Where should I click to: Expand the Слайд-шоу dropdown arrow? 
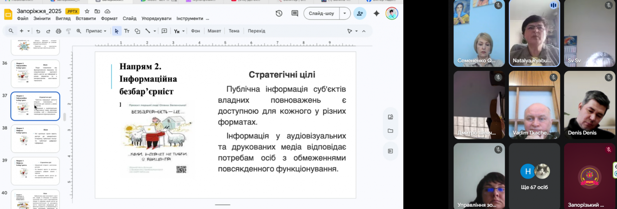tap(345, 13)
